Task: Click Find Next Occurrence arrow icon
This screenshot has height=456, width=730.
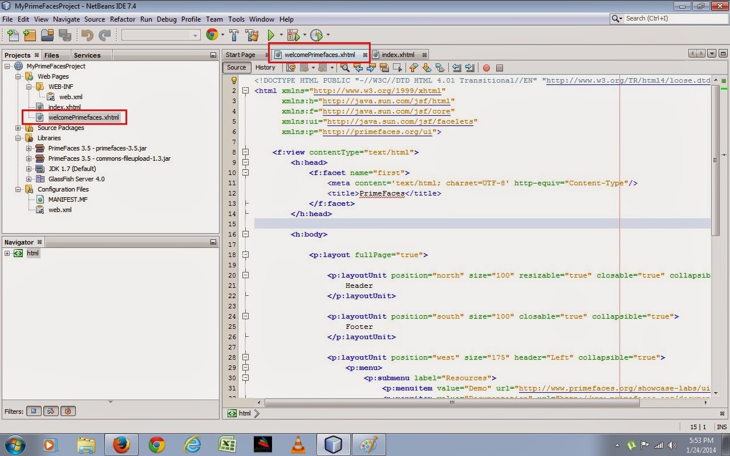Action: pyautogui.click(x=371, y=68)
